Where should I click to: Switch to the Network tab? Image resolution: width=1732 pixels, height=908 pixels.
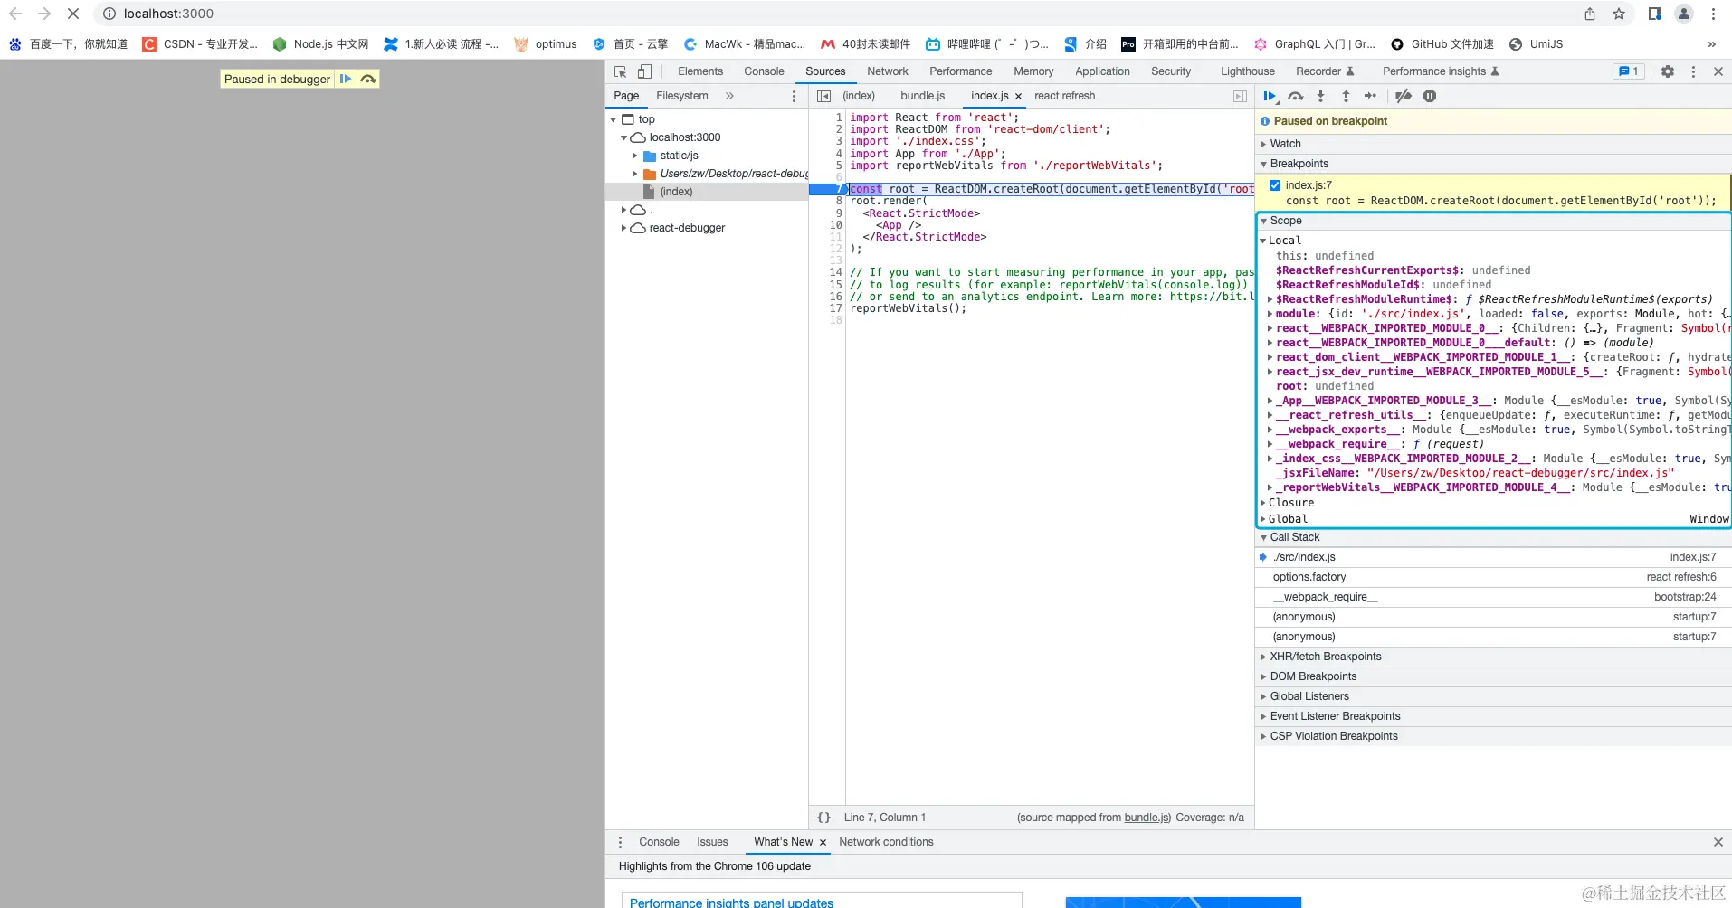pyautogui.click(x=887, y=71)
